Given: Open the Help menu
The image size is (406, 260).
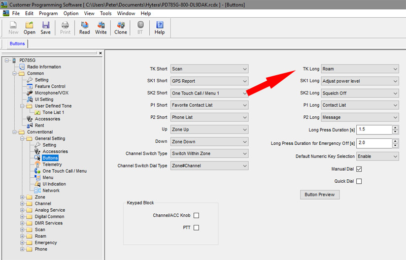Looking at the screenshot, I should 146,14.
